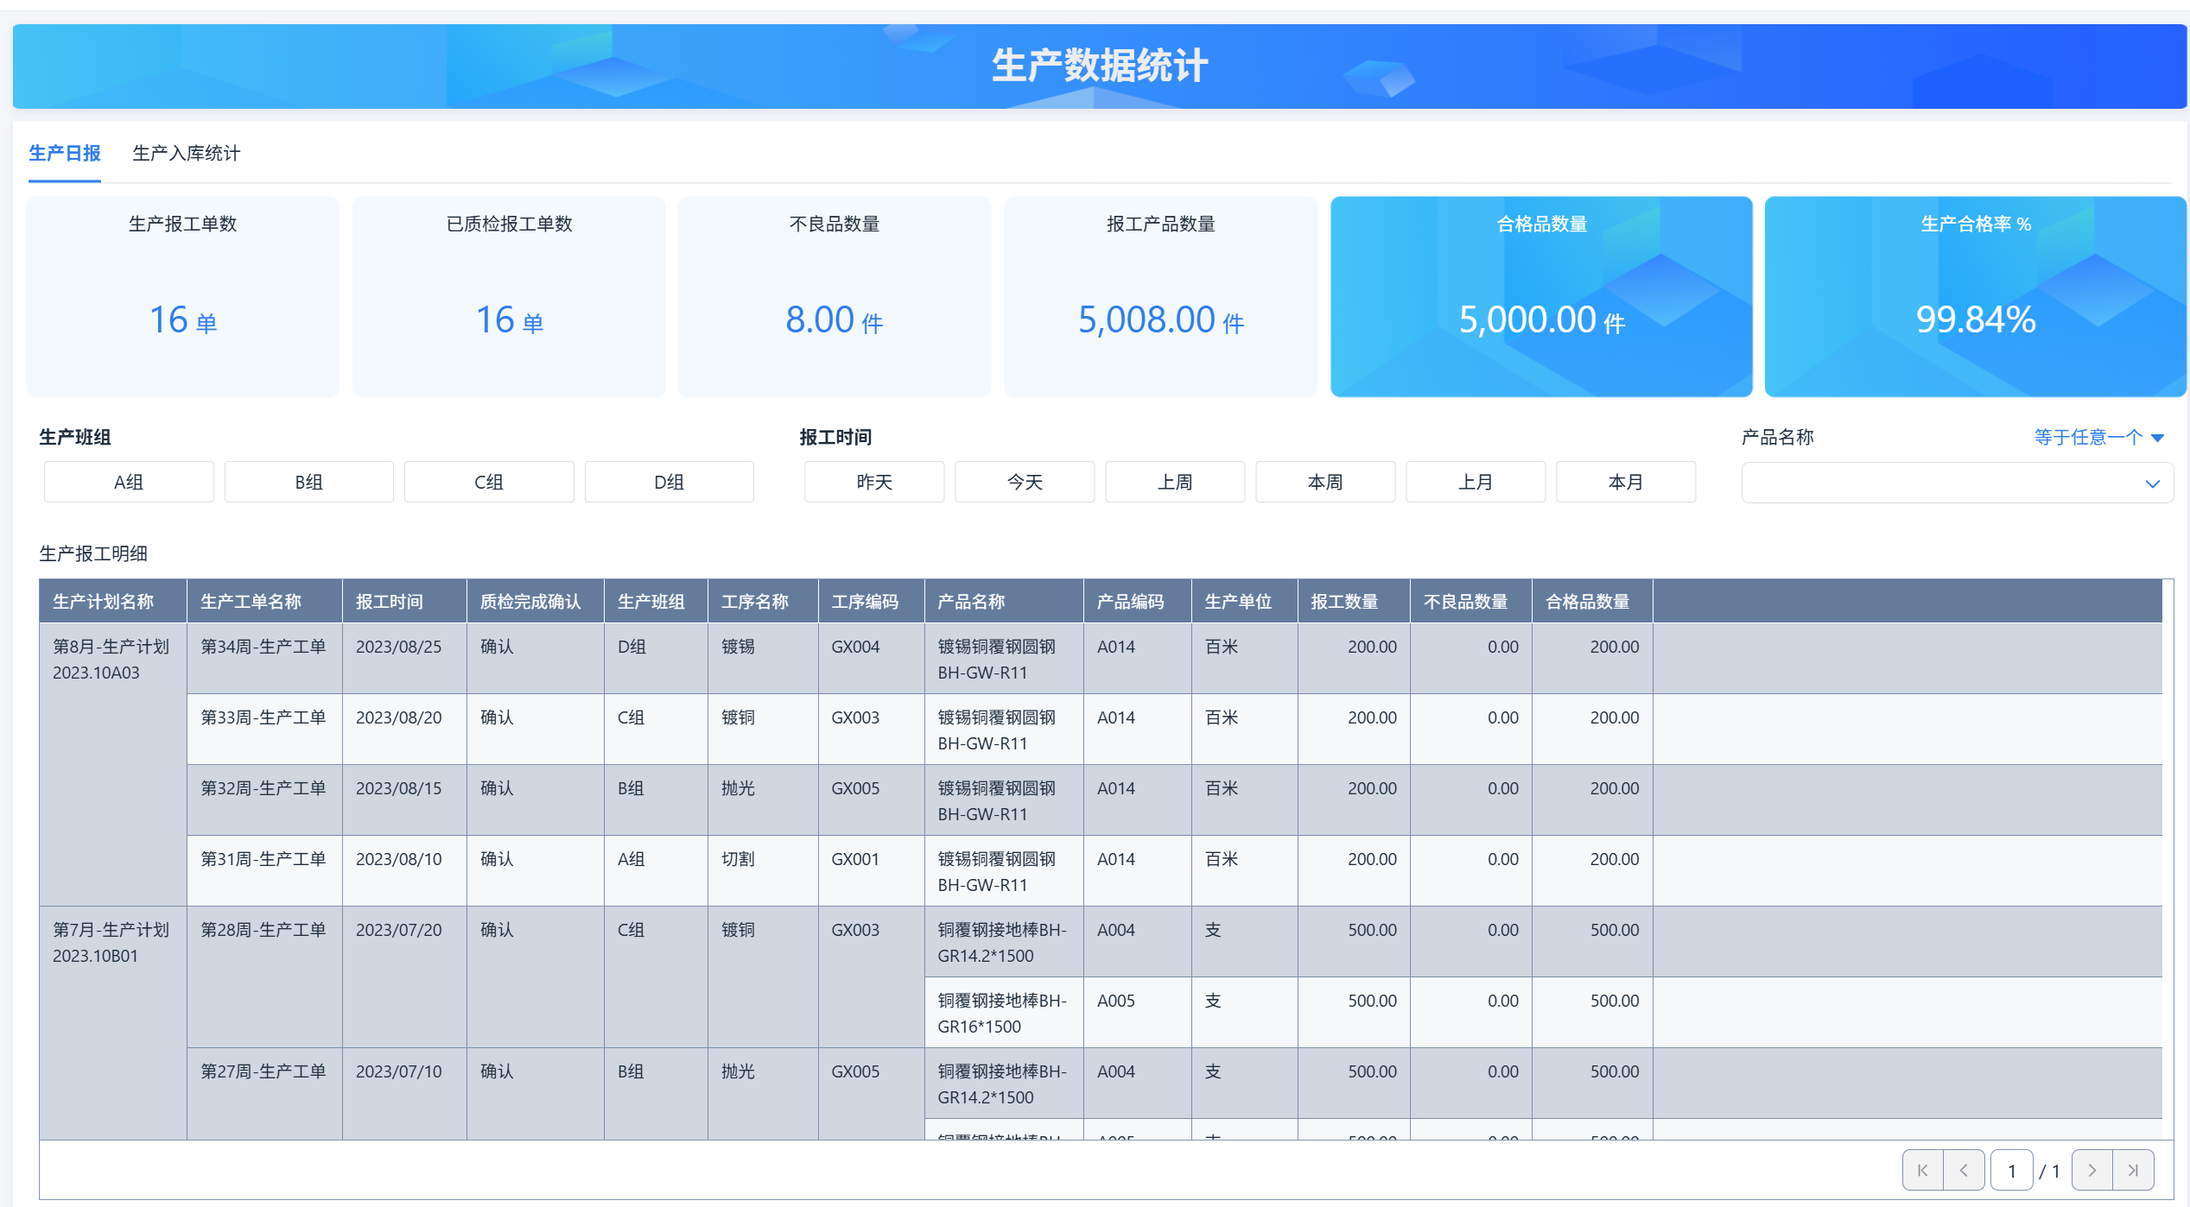Toggle B组 production team filter

point(308,482)
